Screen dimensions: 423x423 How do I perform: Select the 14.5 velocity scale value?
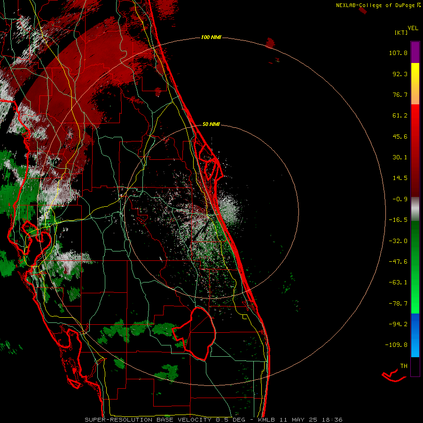click(400, 178)
